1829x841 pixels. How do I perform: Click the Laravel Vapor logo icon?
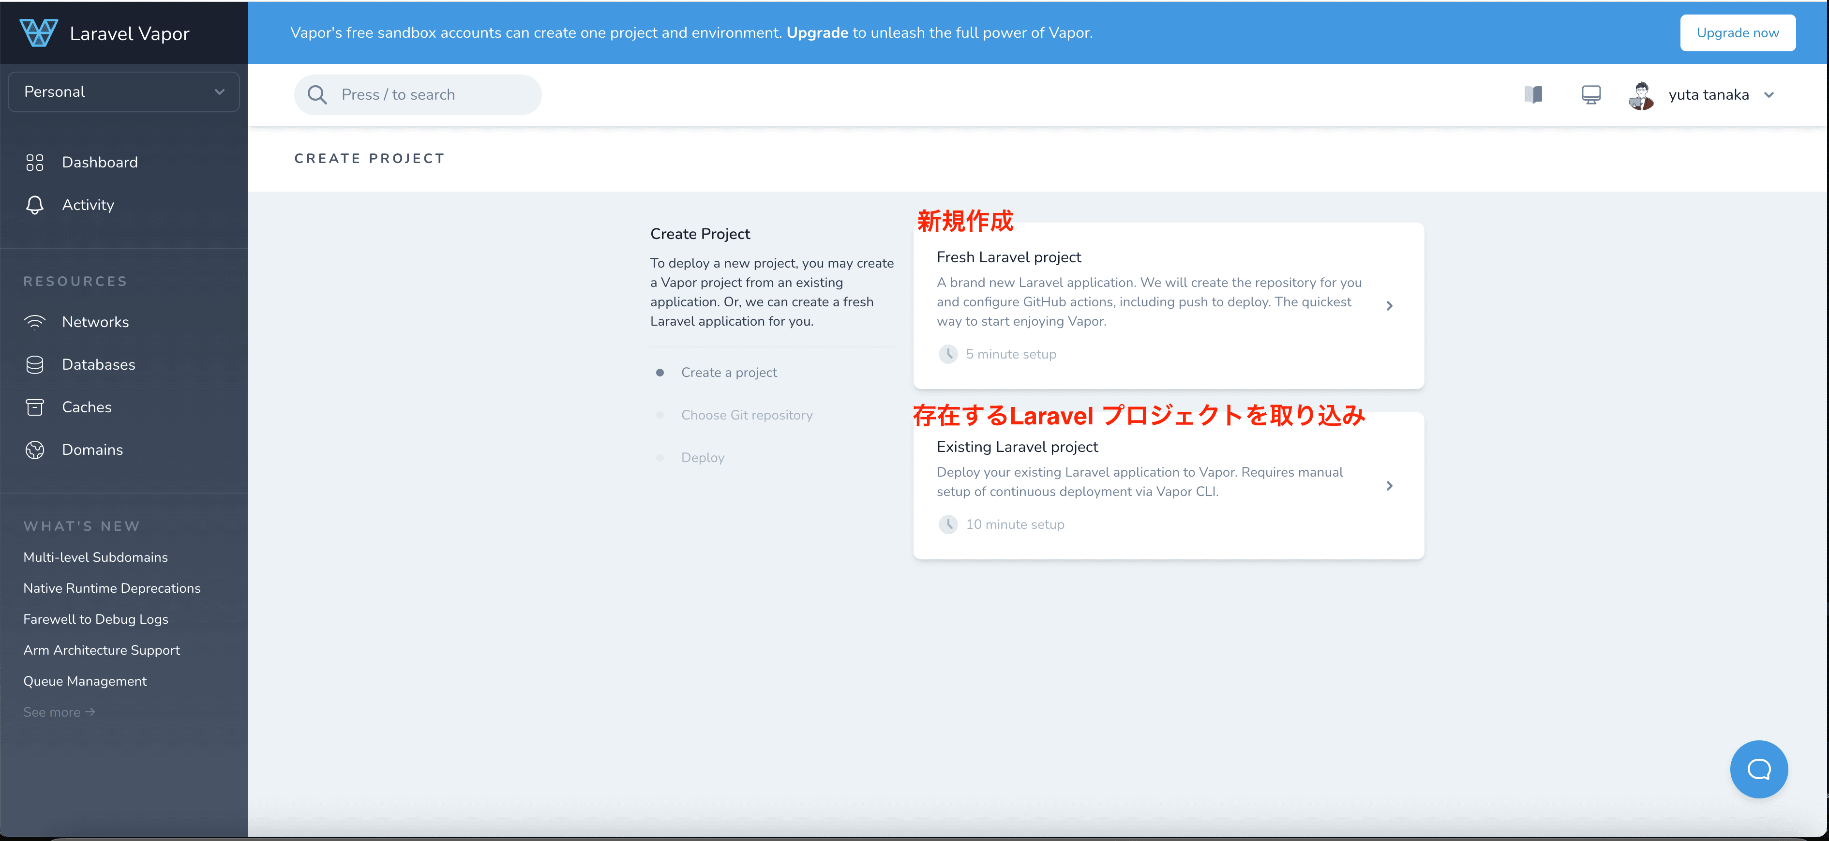38,33
